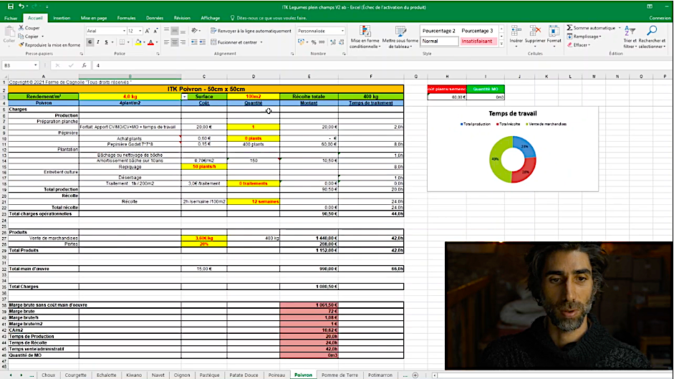The width and height of the screenshot is (674, 379).
Task: Click the yellow fill color bucket
Action: pos(138,42)
